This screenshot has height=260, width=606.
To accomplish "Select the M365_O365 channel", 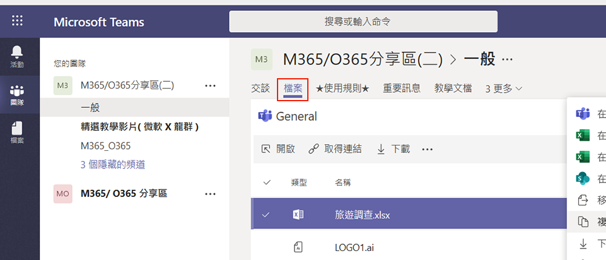I will (105, 145).
